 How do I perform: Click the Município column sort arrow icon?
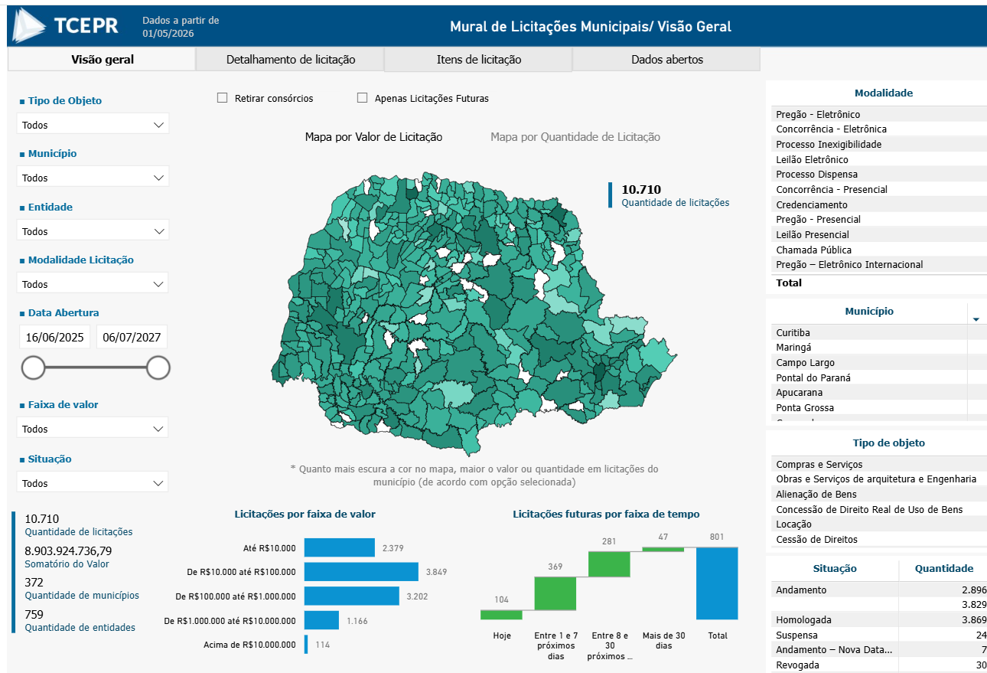[x=976, y=319]
